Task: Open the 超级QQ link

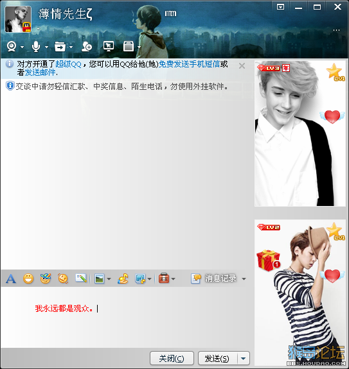Action: point(68,64)
